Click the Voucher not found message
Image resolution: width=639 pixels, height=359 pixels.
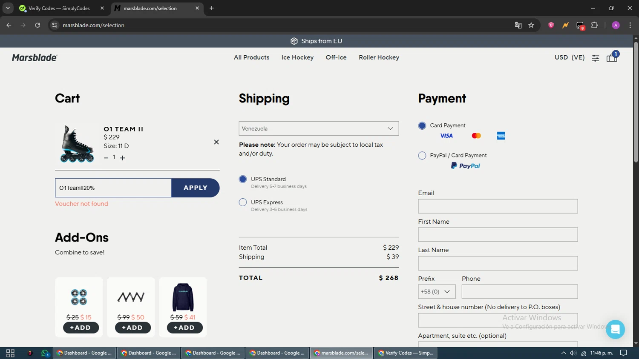[x=81, y=204]
